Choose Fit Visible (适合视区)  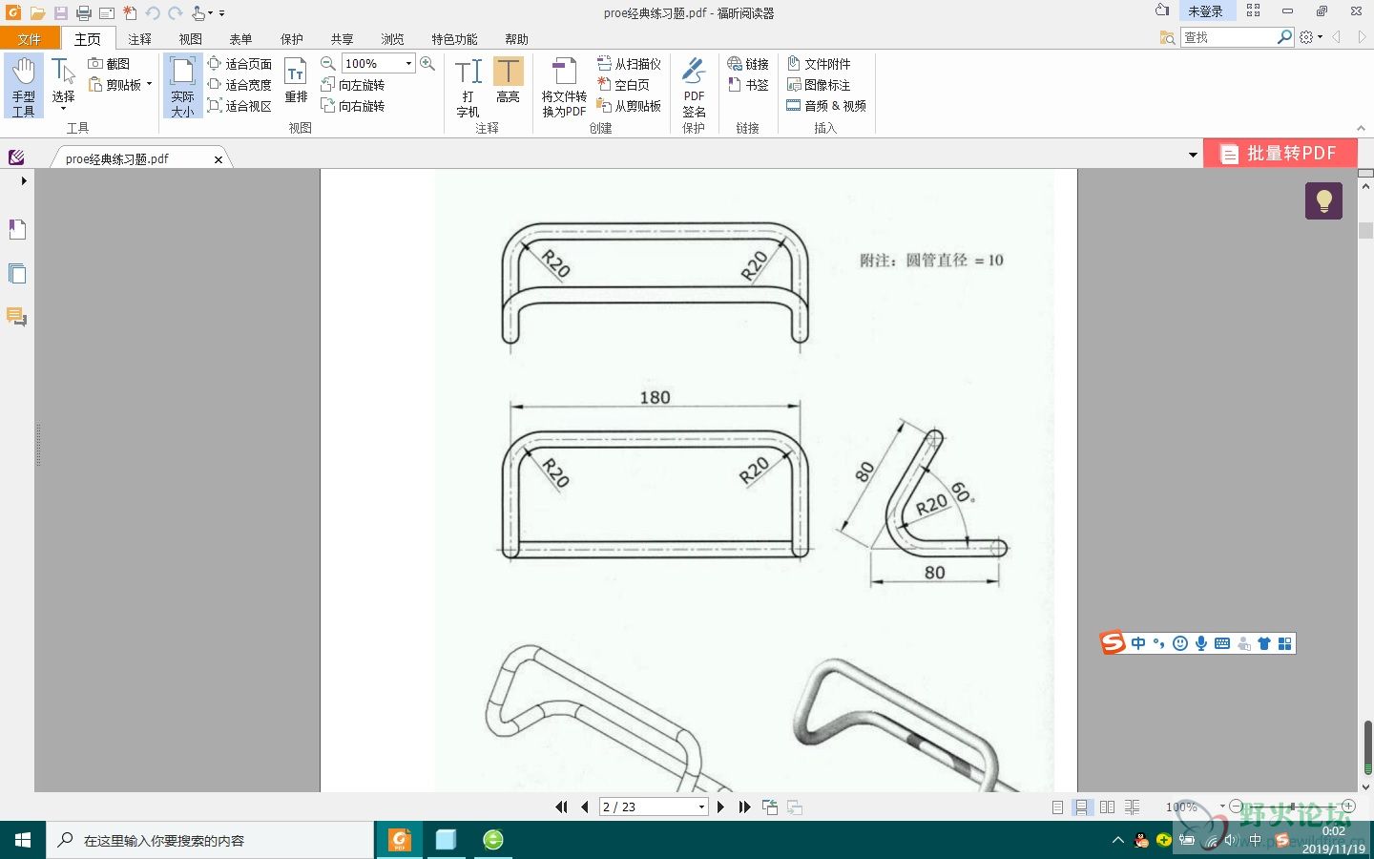[239, 106]
